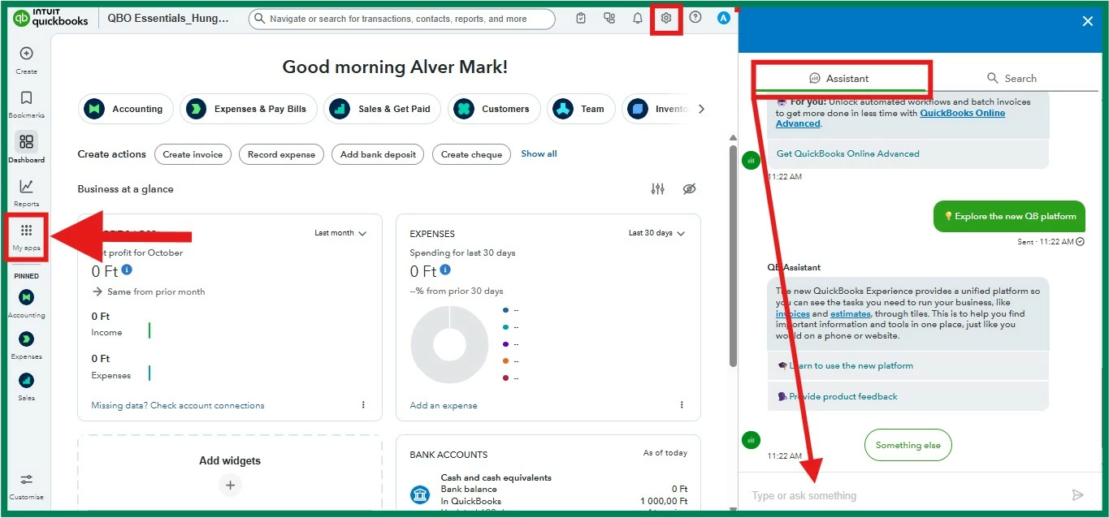Open the notifications bell icon

pos(638,18)
